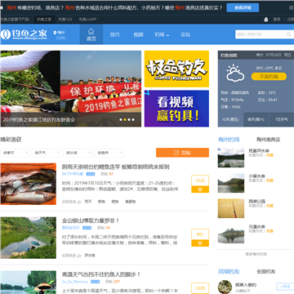The image size is (294, 294).
Task: Close the top advertisement bar
Action: [x=291, y=7]
